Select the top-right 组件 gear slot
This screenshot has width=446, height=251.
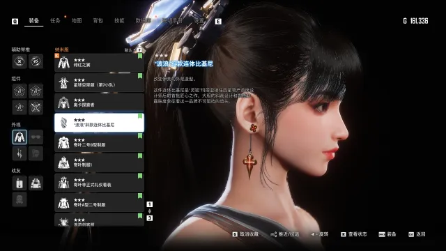click(x=36, y=91)
